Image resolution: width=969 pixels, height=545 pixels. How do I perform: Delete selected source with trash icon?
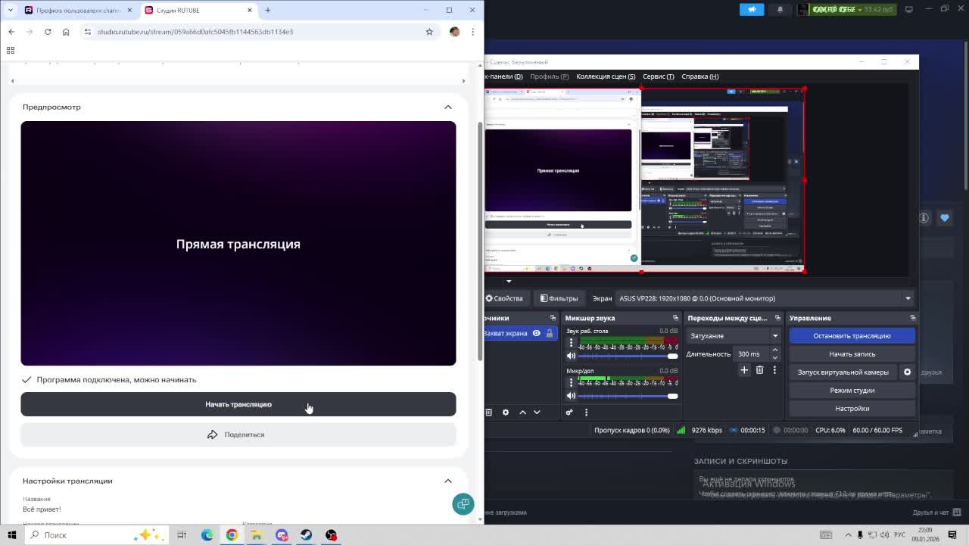point(489,413)
